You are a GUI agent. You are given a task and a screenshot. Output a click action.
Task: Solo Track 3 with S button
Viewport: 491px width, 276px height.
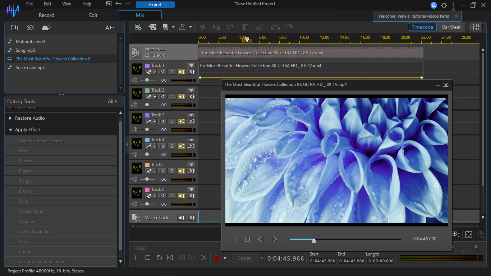pos(172,121)
